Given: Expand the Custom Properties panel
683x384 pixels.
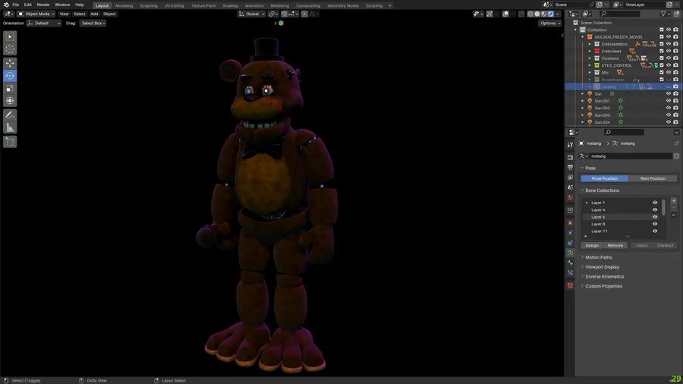Looking at the screenshot, I should 603,286.
